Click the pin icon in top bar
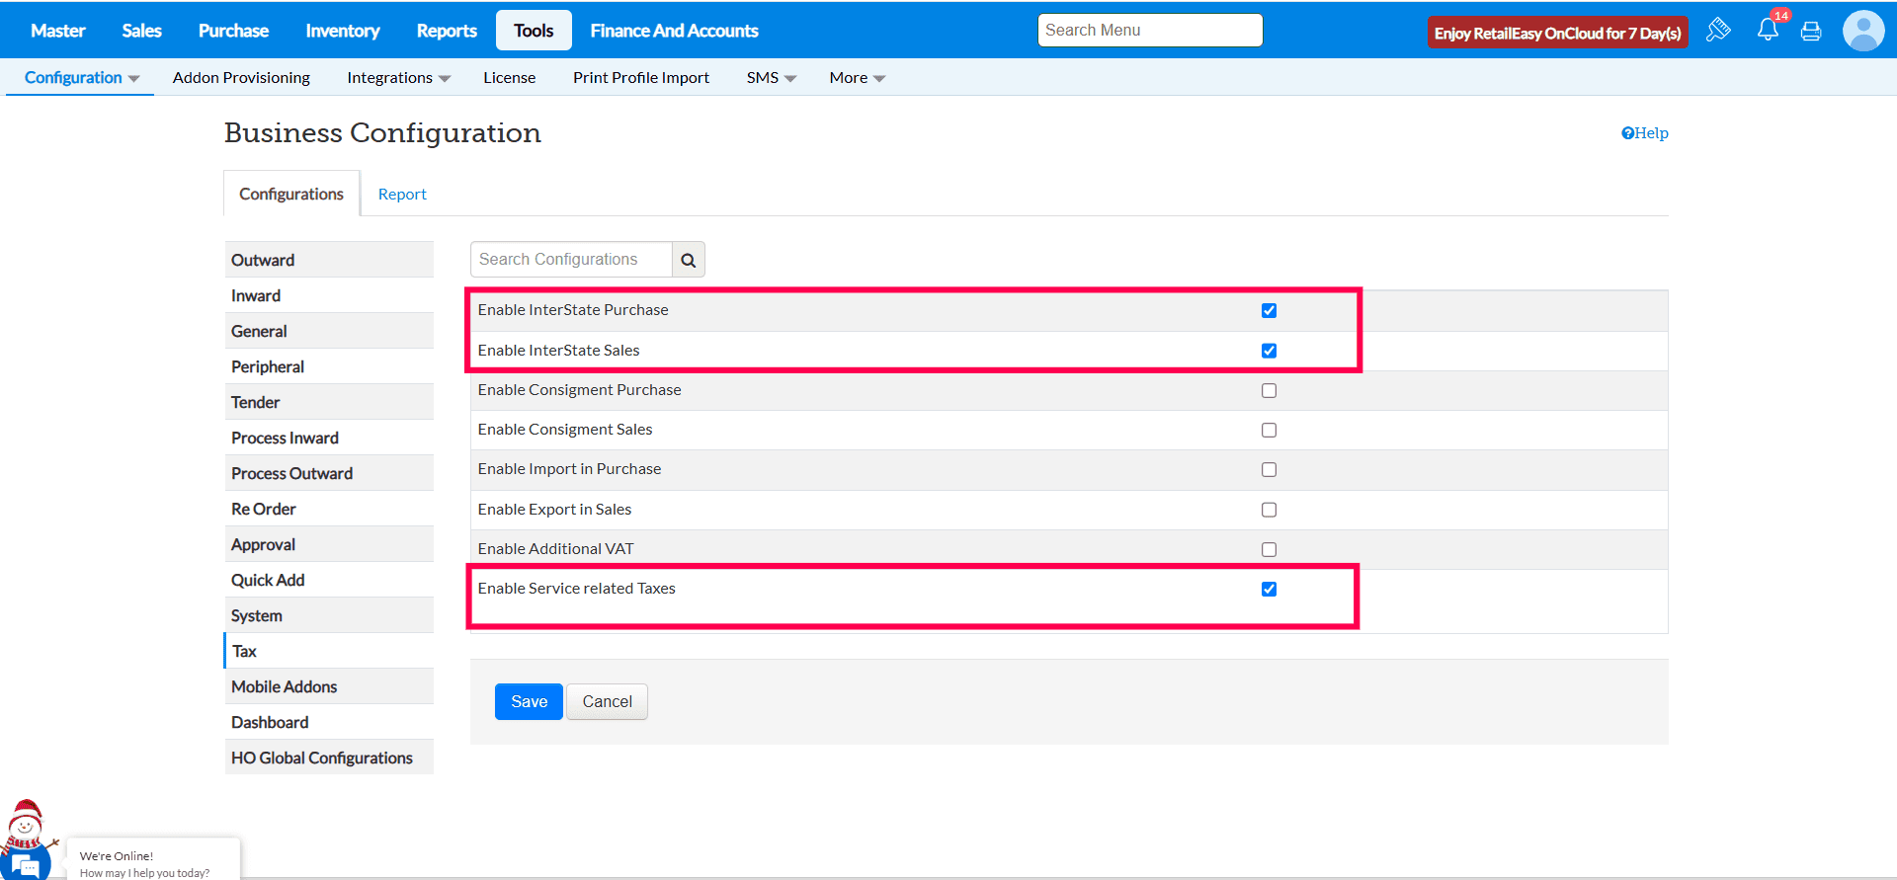 pyautogui.click(x=1718, y=30)
